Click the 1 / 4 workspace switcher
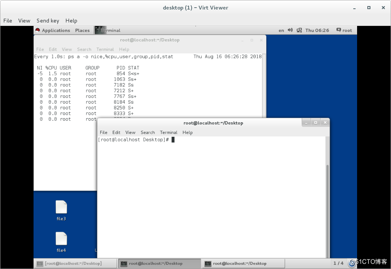Screen dimensions: 391x269 pos(338,263)
